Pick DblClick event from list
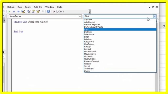This screenshot has height=94, width=168. click(x=120, y=32)
